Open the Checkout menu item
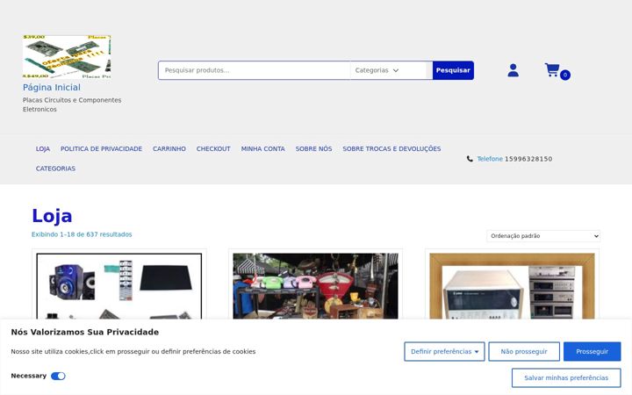 pyautogui.click(x=213, y=148)
